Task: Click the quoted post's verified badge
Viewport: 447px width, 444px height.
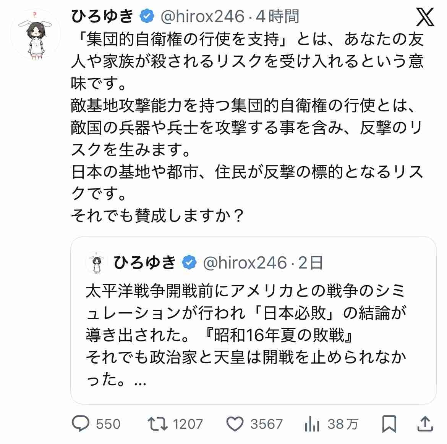Action: (x=190, y=263)
